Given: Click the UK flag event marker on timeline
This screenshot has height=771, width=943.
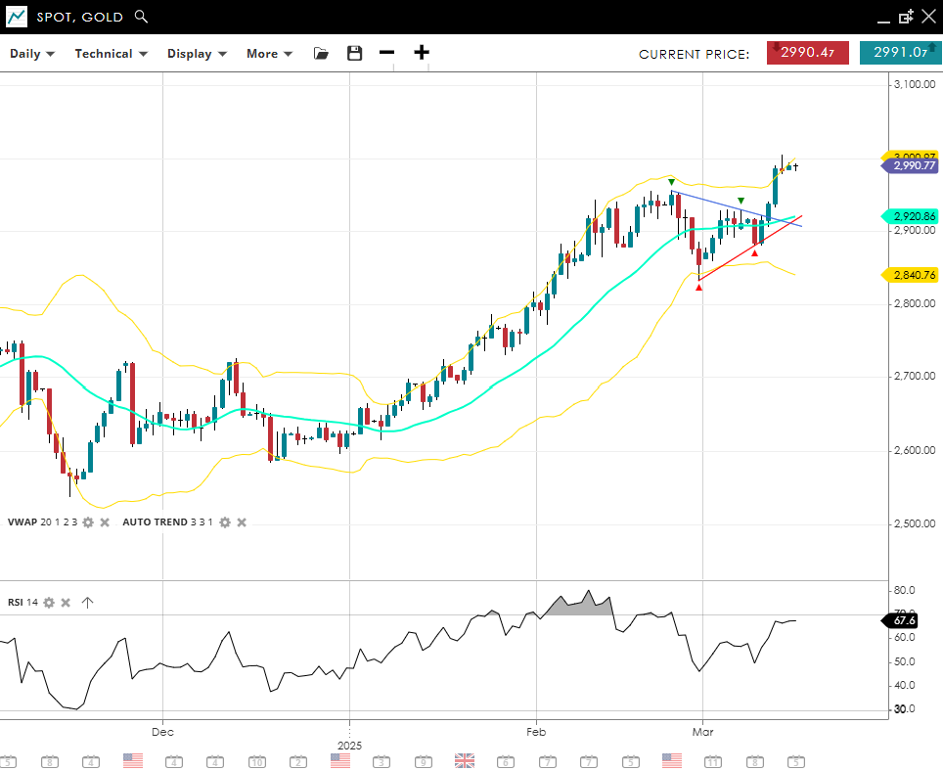Looking at the screenshot, I should [465, 760].
